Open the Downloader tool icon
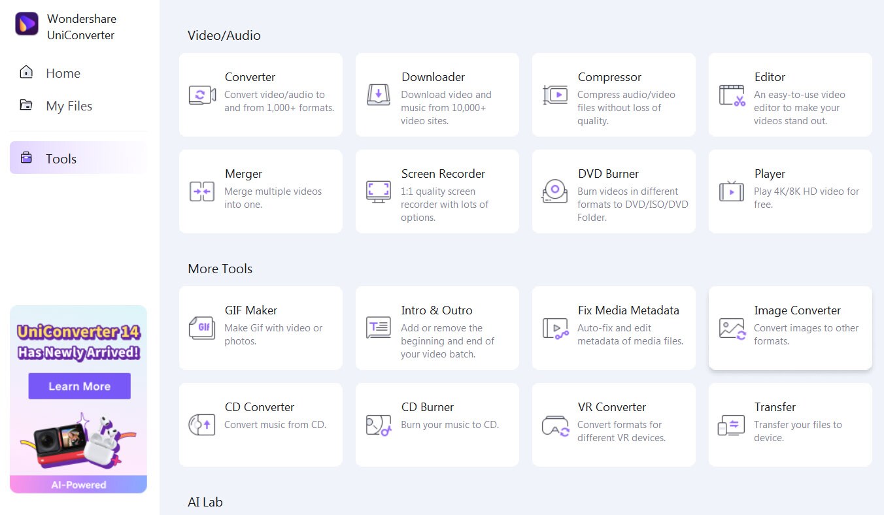 [379, 95]
